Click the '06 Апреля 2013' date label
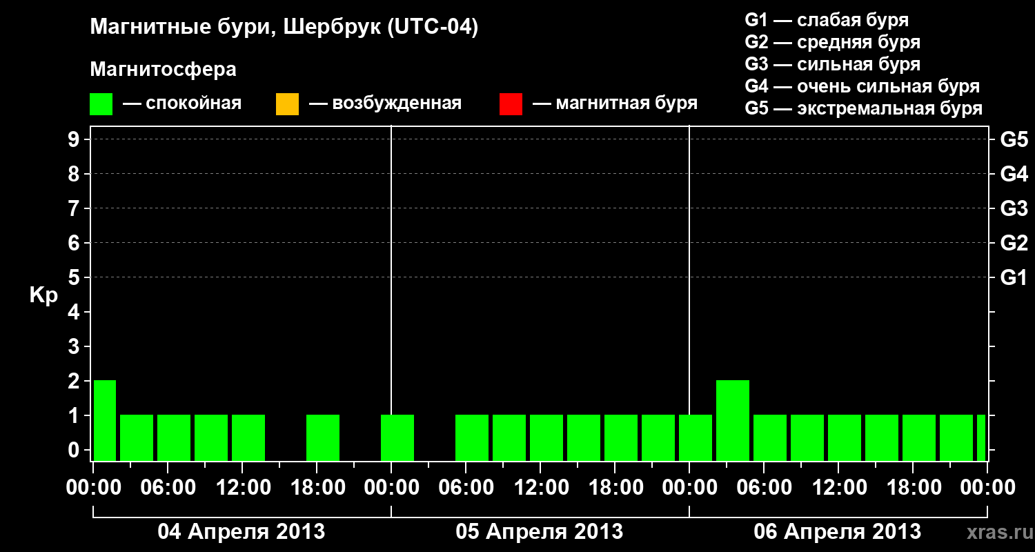Screen dimensions: 1035x552 coord(838,531)
